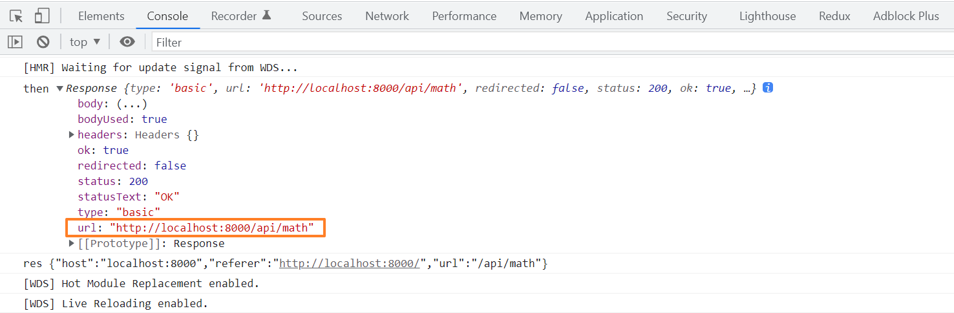Clear console with the ban icon
This screenshot has width=954, height=313.
43,42
